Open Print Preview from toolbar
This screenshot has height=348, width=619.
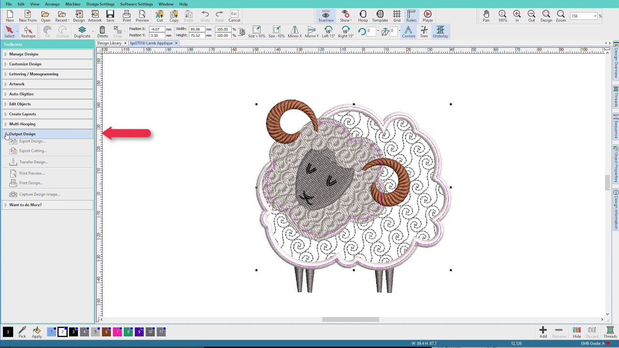pyautogui.click(x=142, y=16)
